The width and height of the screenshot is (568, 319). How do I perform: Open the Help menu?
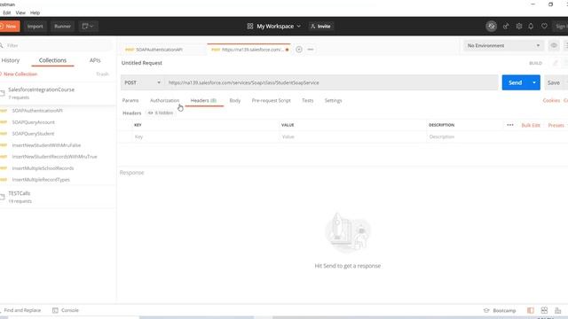point(35,12)
